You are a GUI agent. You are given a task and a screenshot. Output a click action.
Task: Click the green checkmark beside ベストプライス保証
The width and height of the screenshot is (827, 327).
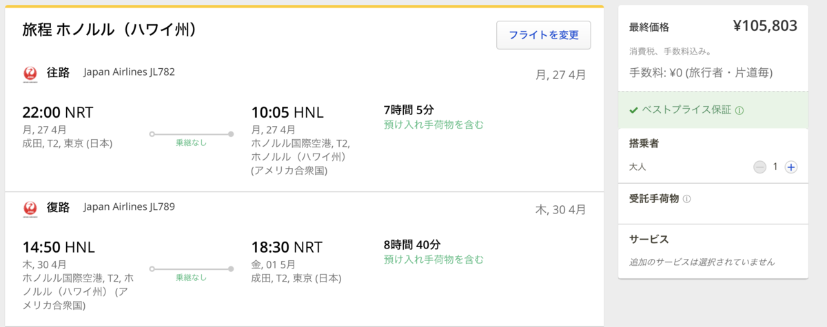pyautogui.click(x=633, y=110)
